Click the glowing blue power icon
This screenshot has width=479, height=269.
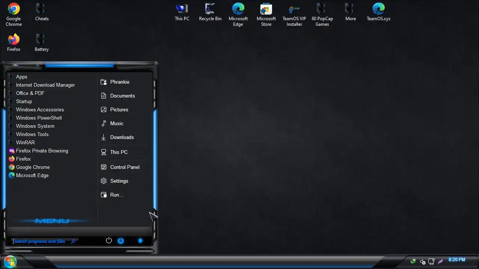(x=120, y=241)
